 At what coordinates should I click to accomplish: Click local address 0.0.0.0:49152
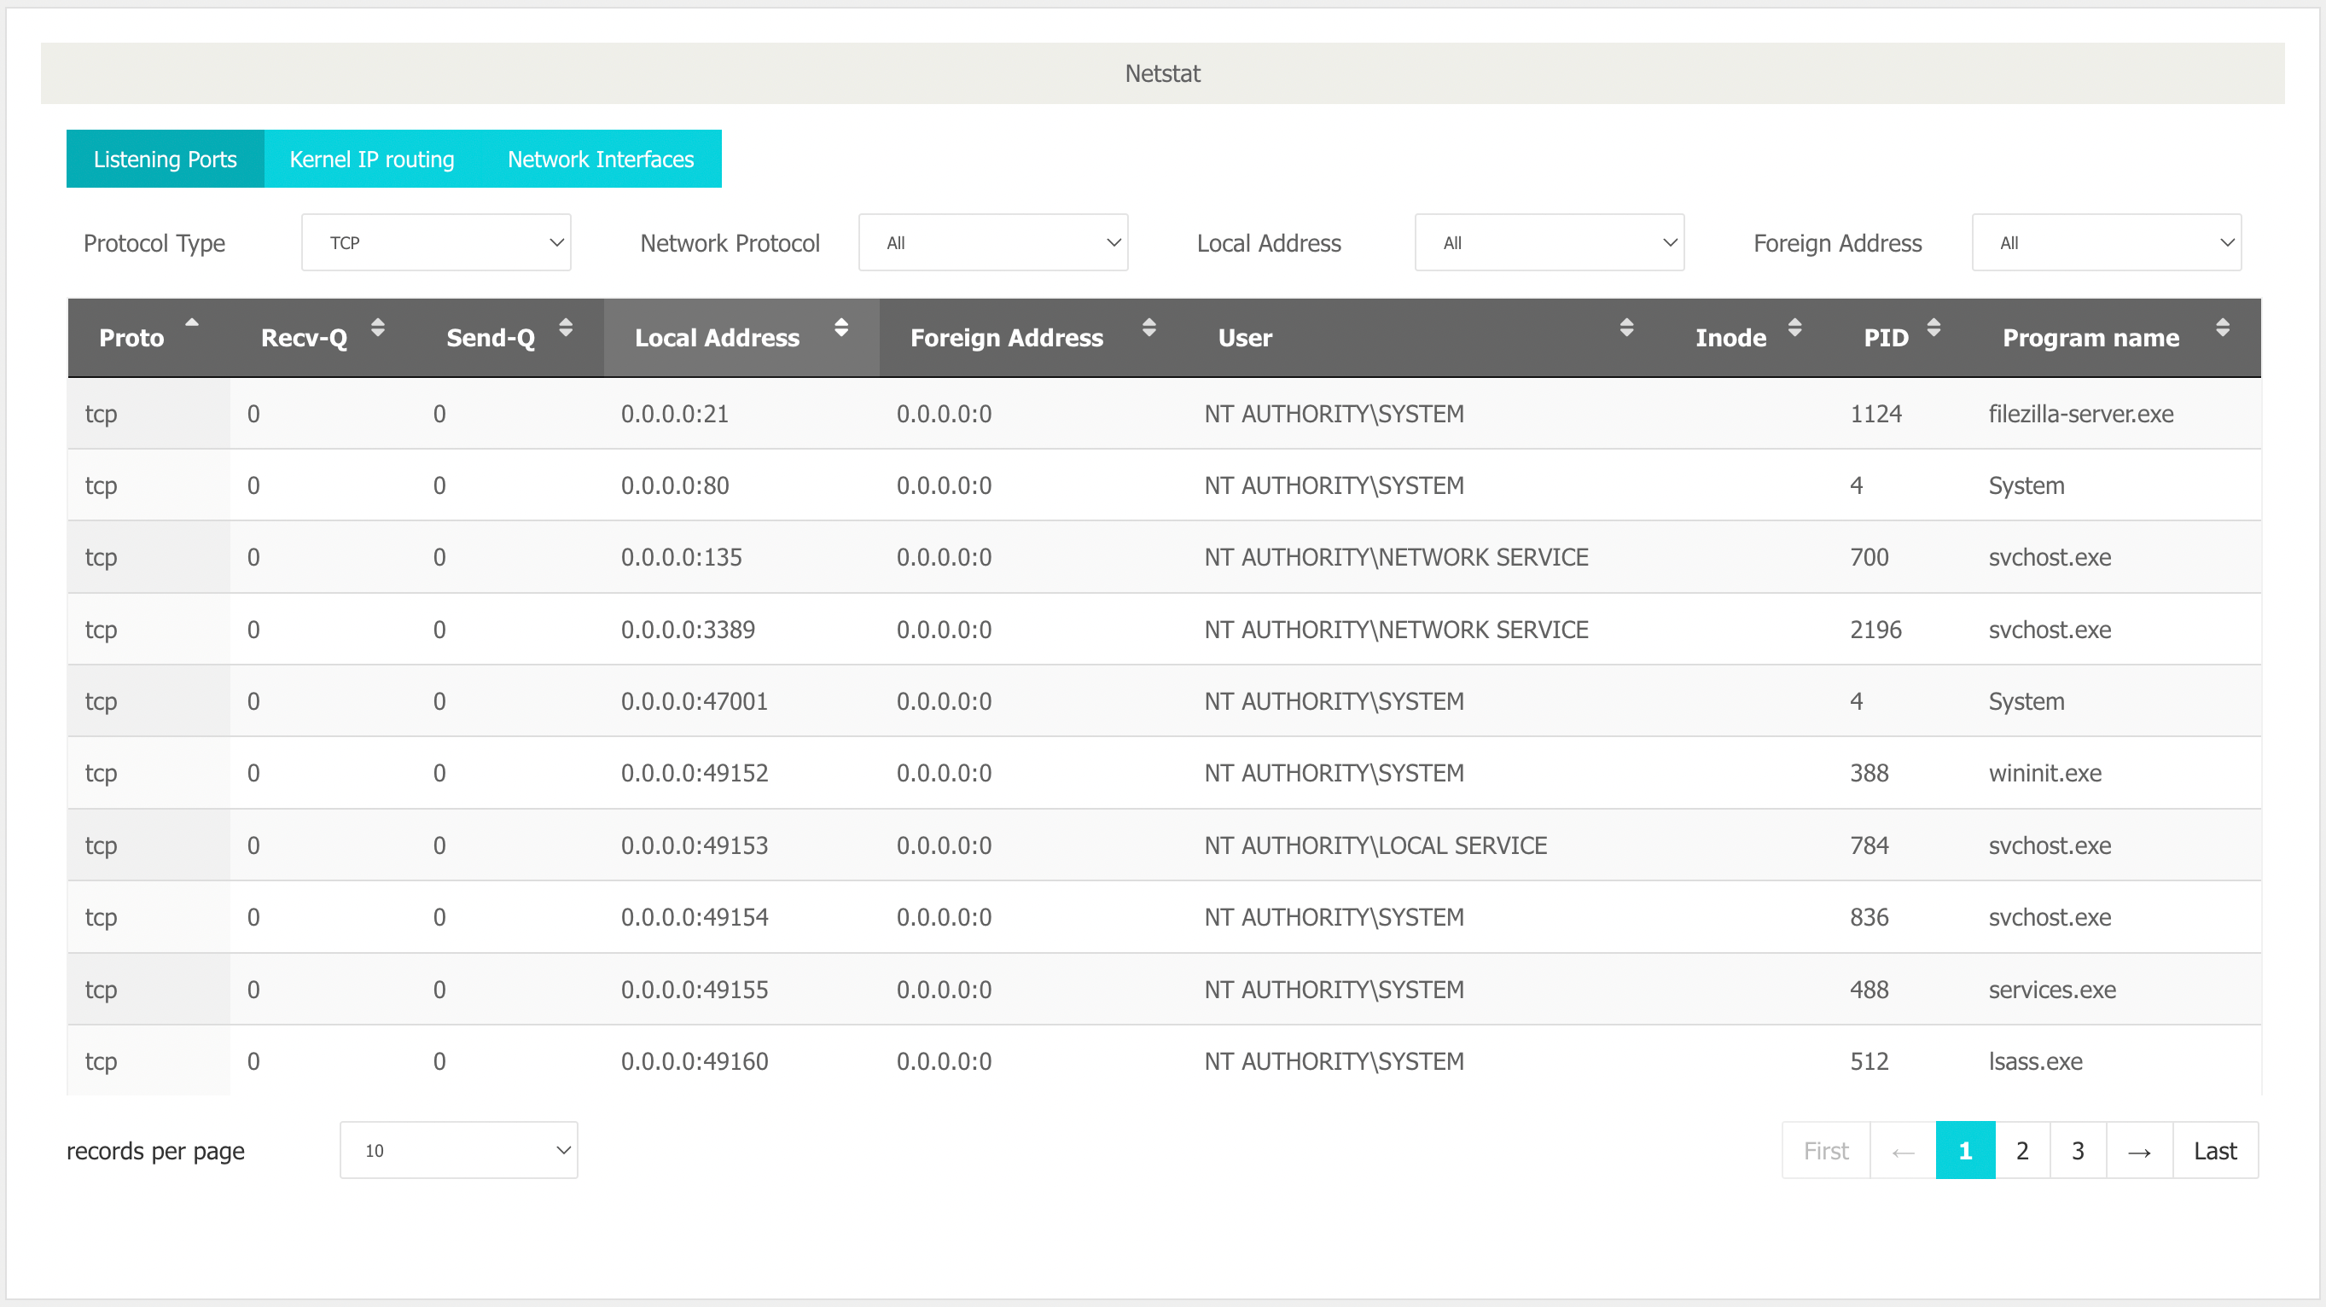coord(695,774)
